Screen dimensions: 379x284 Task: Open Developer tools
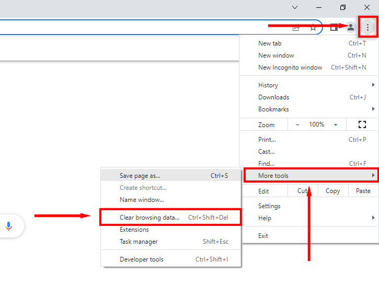[x=142, y=259]
